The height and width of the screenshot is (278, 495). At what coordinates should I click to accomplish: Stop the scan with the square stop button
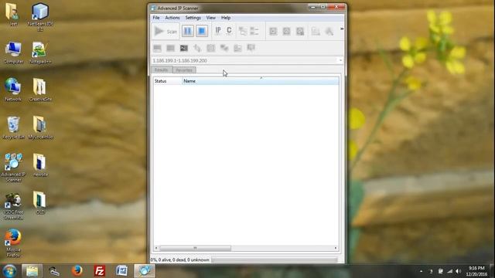[202, 31]
